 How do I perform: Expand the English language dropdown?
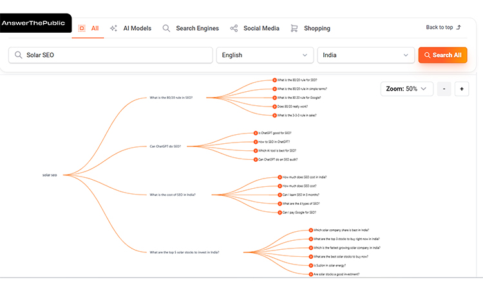tap(265, 55)
